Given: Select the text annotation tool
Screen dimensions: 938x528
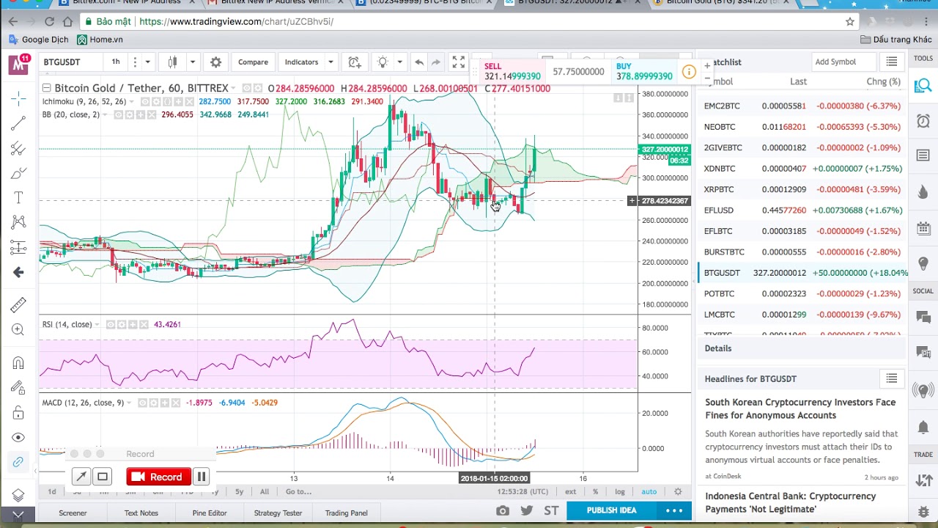Looking at the screenshot, I should (x=19, y=198).
